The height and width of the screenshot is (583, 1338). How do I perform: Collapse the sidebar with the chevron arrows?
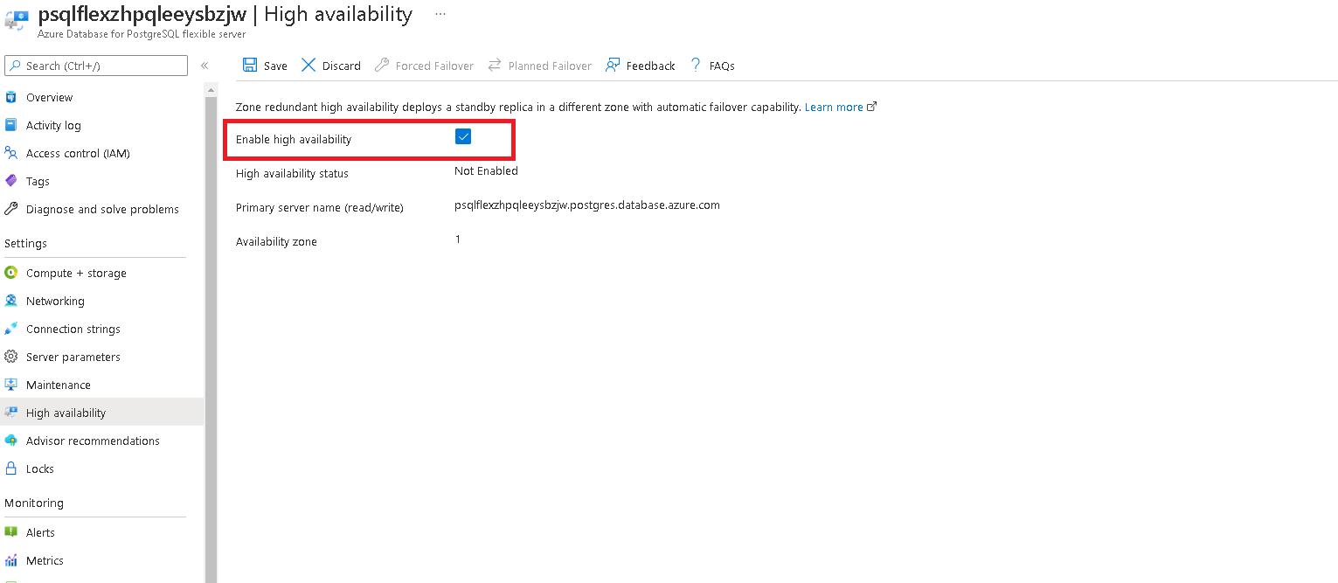tap(205, 65)
